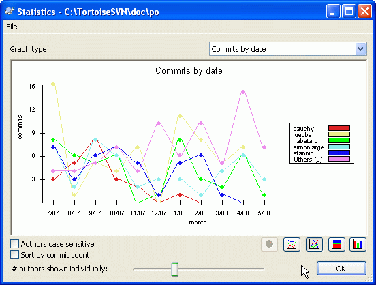Click Others pink peak point at 4/08
This screenshot has width=376, height=285.
pyautogui.click(x=243, y=92)
